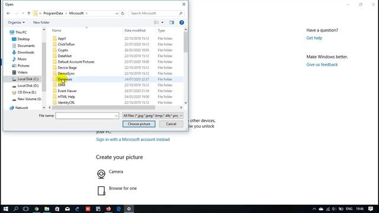Screen dimensions: 379x213
Task: Open Task View on the taskbar
Action: [x=26, y=209]
